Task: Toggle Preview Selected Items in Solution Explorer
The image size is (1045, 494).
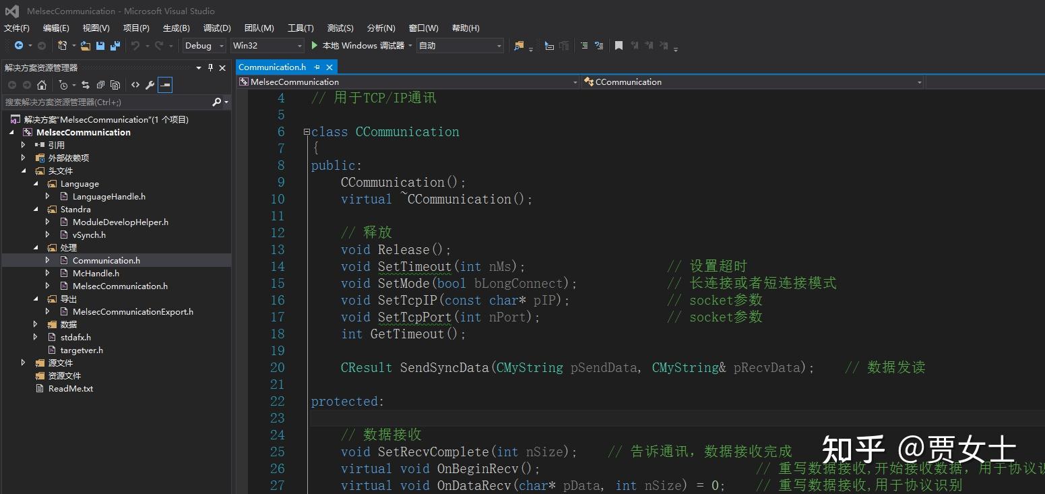Action: [x=165, y=85]
